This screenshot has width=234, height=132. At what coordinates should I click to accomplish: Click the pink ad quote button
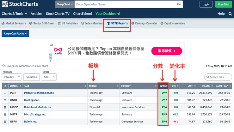[167, 51]
